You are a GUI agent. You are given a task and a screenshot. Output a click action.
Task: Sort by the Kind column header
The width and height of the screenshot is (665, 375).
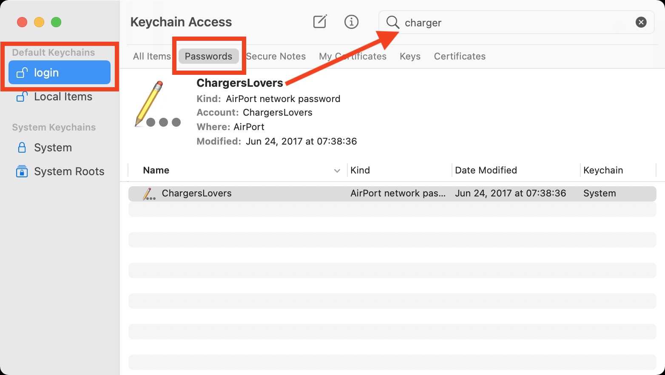[360, 170]
